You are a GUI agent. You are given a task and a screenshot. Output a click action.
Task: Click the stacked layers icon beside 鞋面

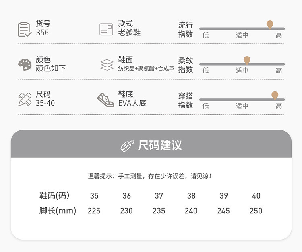pyautogui.click(x=107, y=65)
